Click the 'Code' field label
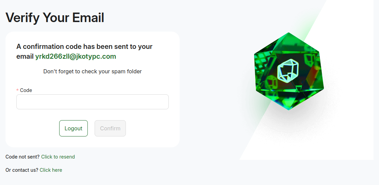The width and height of the screenshot is (379, 185). point(26,90)
